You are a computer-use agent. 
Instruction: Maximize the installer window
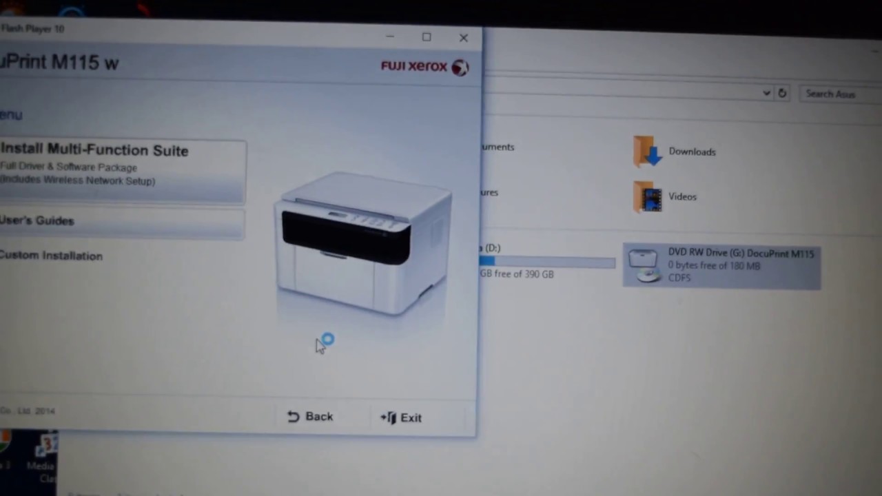(427, 37)
